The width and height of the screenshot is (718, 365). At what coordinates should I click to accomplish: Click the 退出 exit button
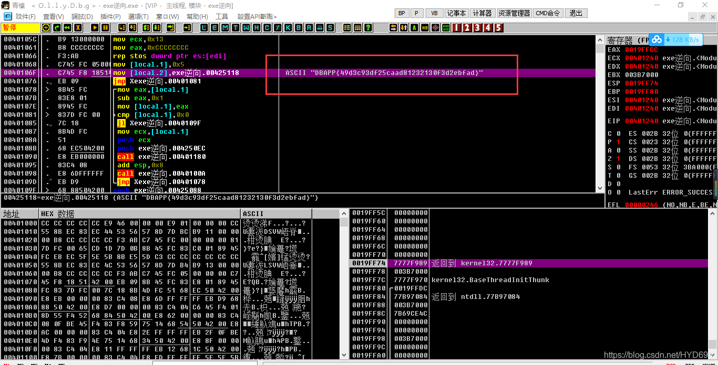pyautogui.click(x=576, y=13)
